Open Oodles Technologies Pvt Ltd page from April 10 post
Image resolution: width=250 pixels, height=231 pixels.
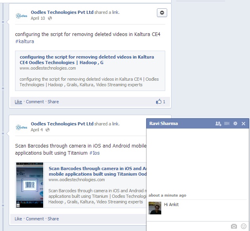(62, 12)
